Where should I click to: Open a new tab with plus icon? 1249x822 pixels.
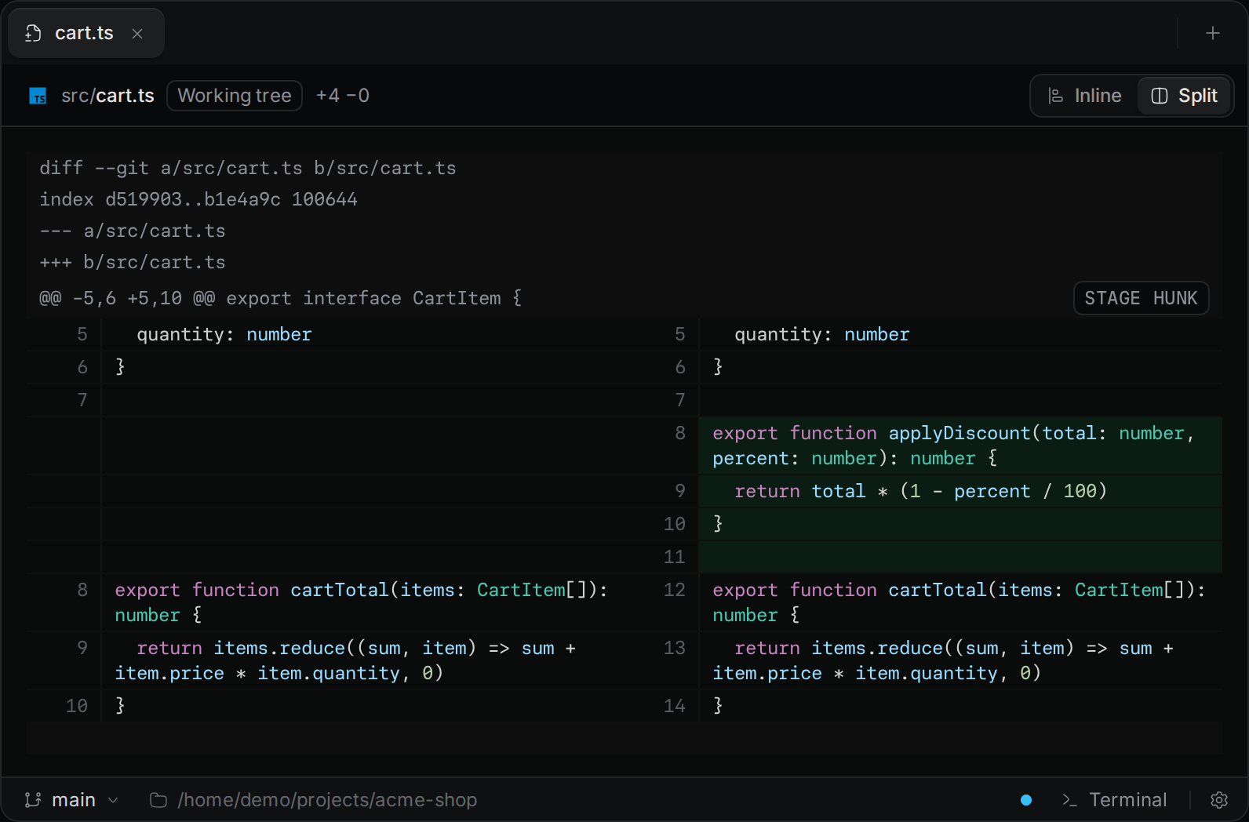point(1213,33)
